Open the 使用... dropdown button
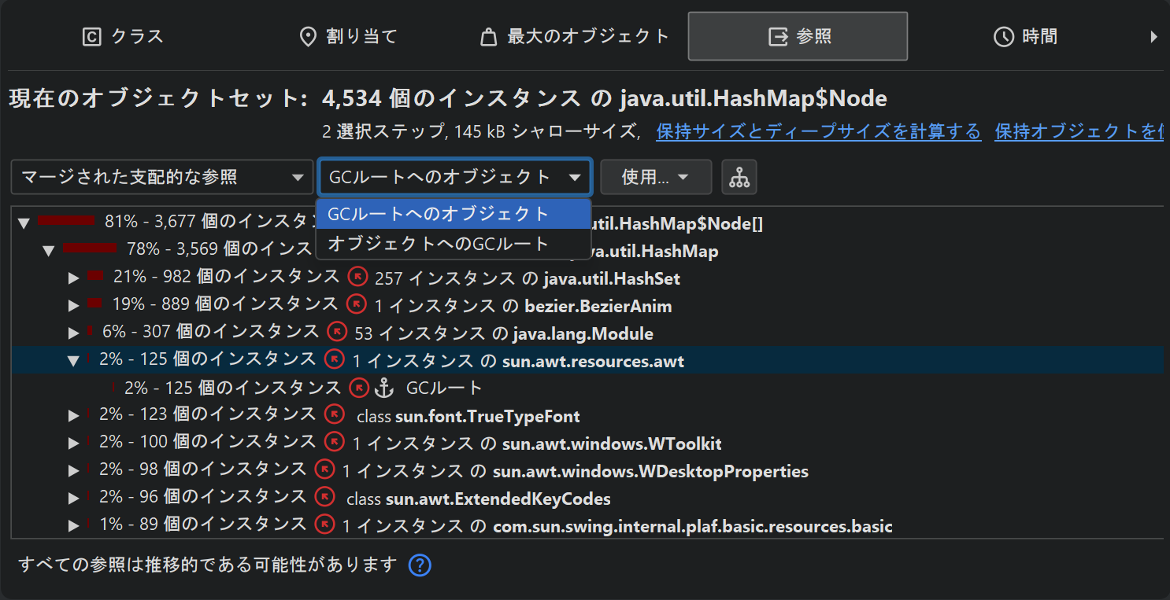 655,178
